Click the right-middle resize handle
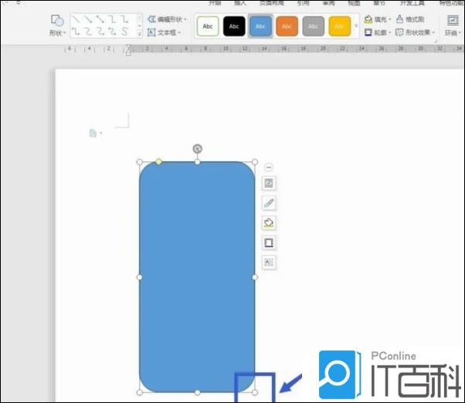 (255, 277)
